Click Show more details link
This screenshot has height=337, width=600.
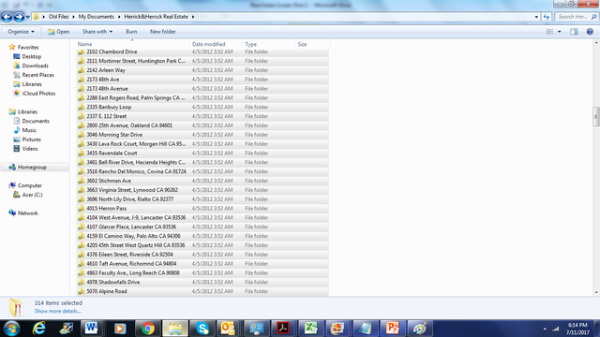[x=58, y=311]
